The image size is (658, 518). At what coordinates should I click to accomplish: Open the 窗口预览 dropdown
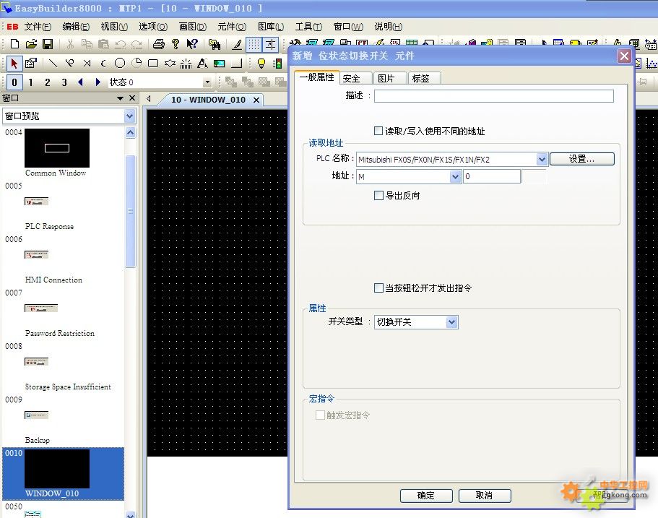pos(130,116)
